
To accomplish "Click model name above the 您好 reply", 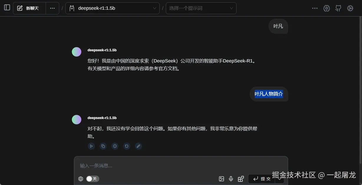I will 102,50.
